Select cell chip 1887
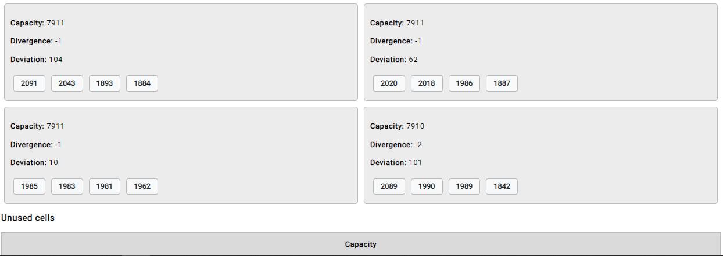723x256 pixels. point(502,83)
